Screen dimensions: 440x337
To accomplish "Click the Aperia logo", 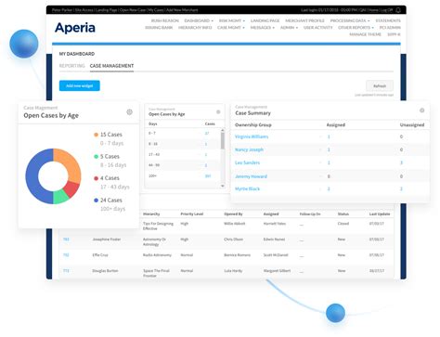I will tap(75, 28).
